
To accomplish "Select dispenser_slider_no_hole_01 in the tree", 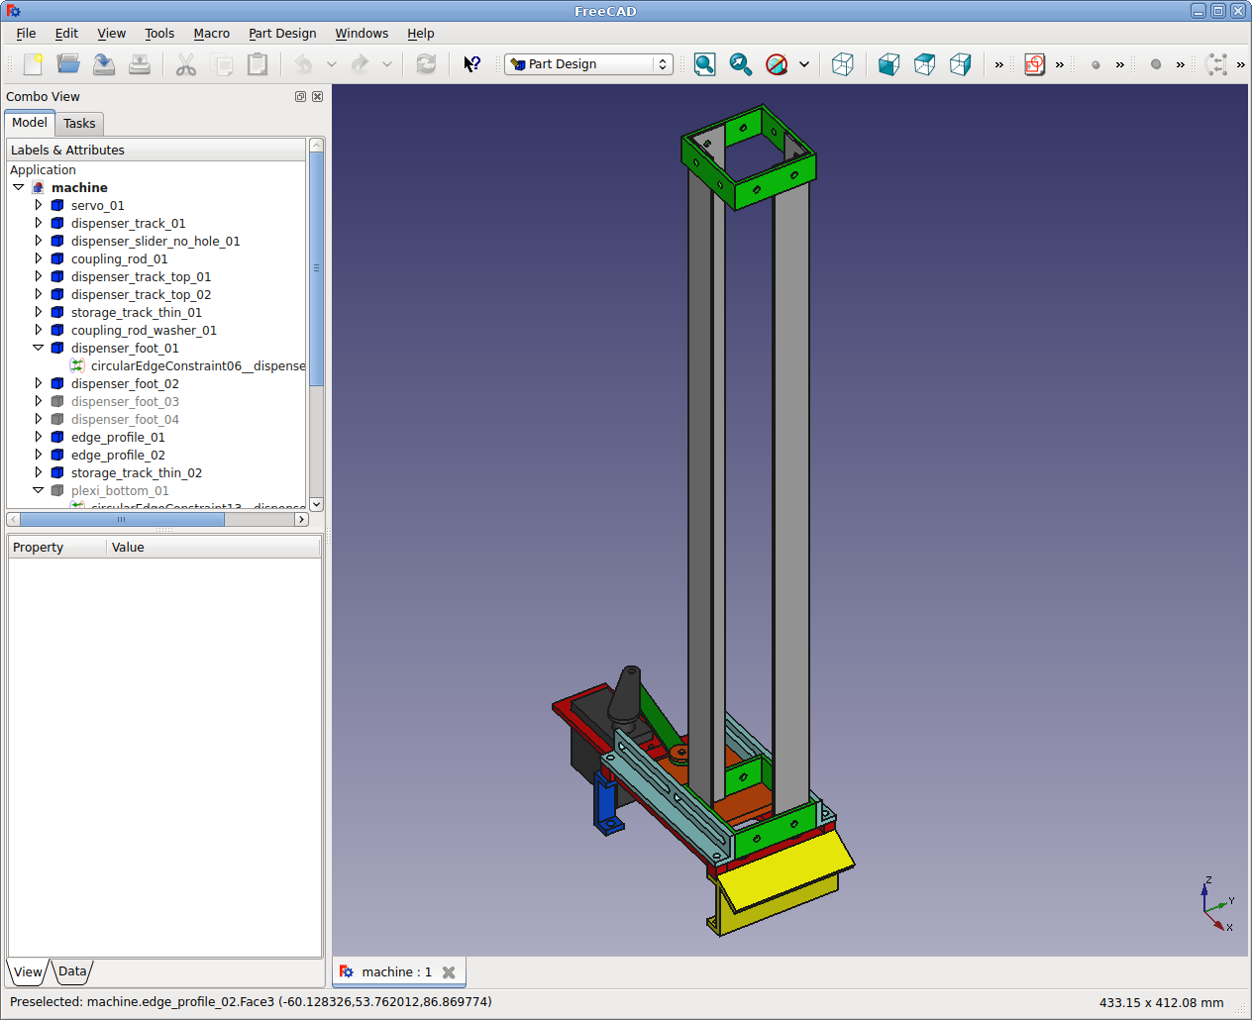I will pyautogui.click(x=156, y=241).
